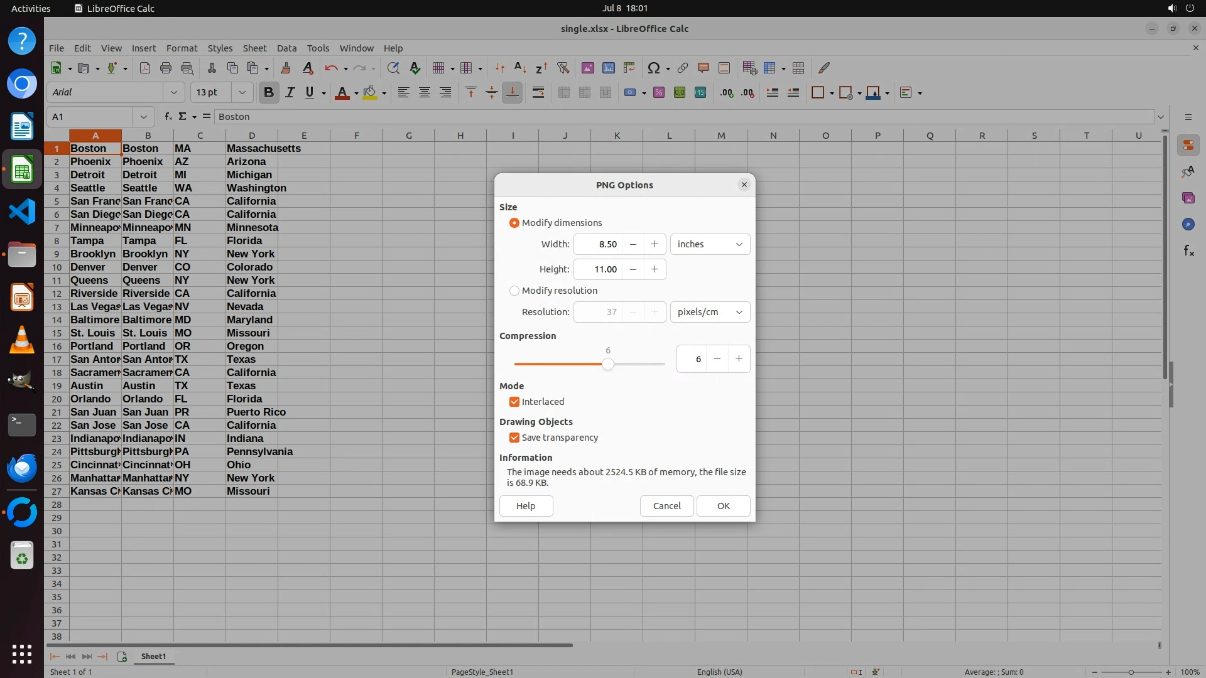Screen dimensions: 1206x678
Task: Click OK in PNG Options
Action: 723,506
